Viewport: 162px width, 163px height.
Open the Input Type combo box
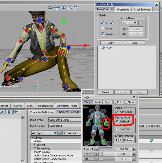[x=65, y=120]
